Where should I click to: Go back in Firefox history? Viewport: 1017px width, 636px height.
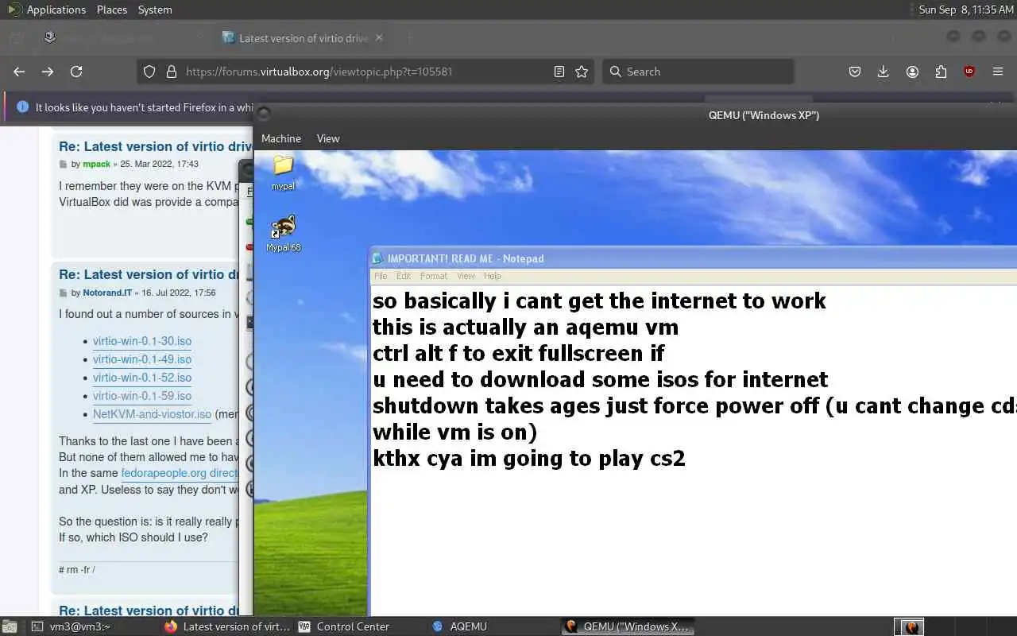[19, 72]
